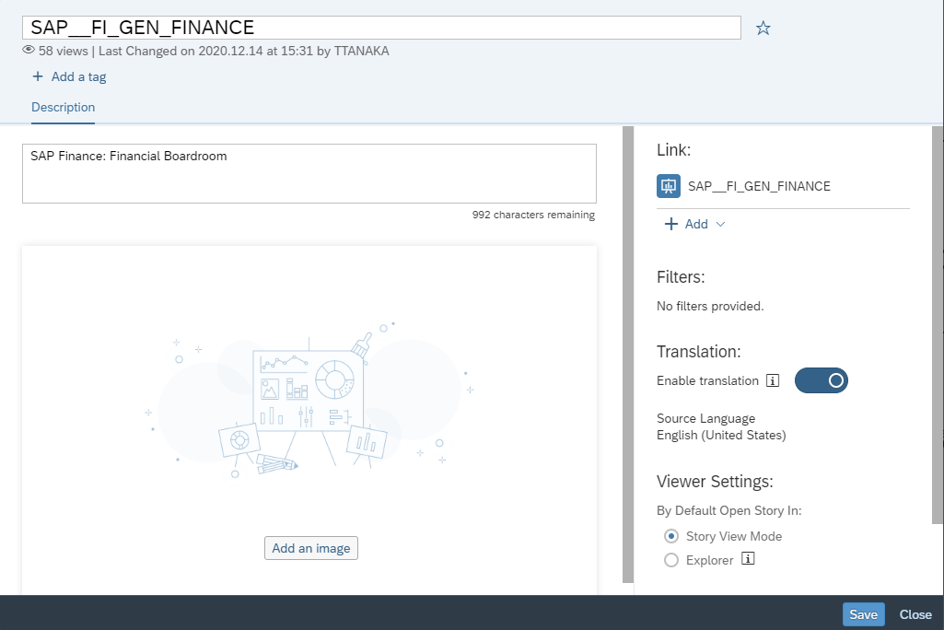The image size is (944, 630).
Task: Click the favorite star icon
Action: click(763, 28)
